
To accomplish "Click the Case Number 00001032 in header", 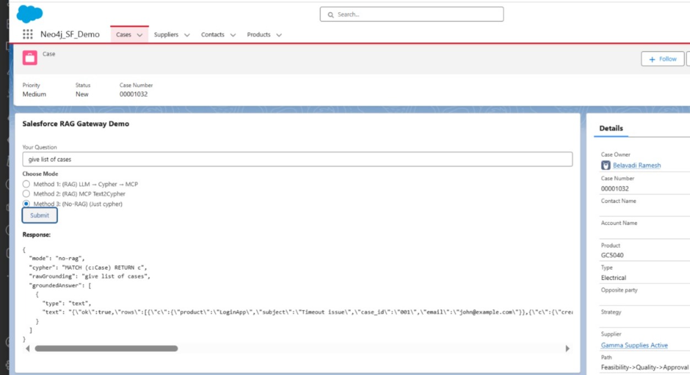I will [x=133, y=94].
